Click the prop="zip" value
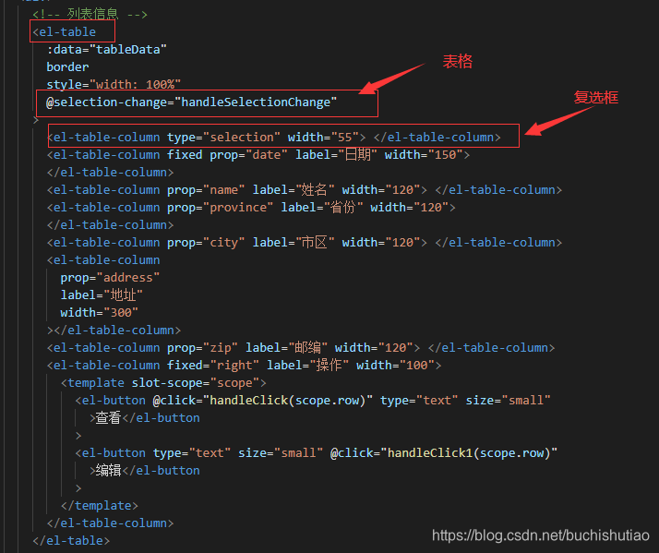Image resolution: width=659 pixels, height=553 pixels. (221, 348)
